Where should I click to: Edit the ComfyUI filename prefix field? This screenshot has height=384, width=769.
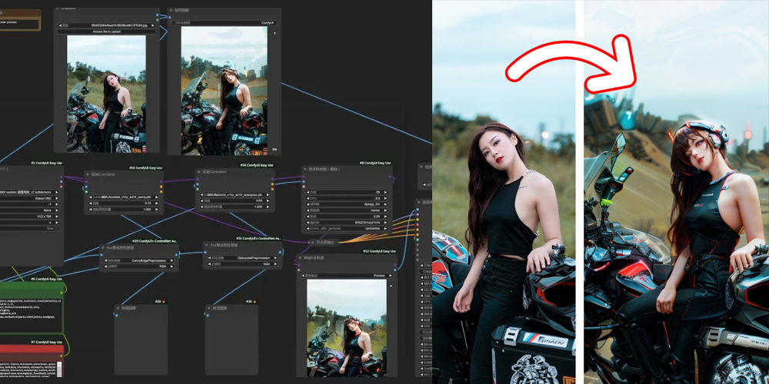pyautogui.click(x=224, y=22)
